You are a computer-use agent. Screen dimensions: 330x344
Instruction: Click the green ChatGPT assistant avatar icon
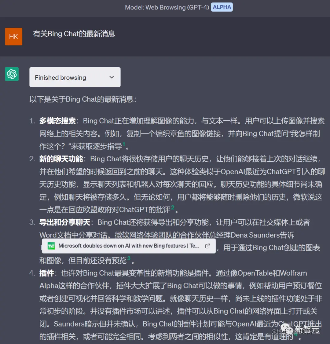coord(12,74)
